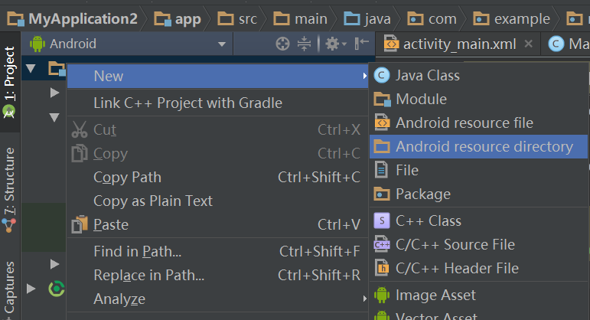The width and height of the screenshot is (590, 320).
Task: Click Link C++ Project with Gradle
Action: tap(187, 103)
